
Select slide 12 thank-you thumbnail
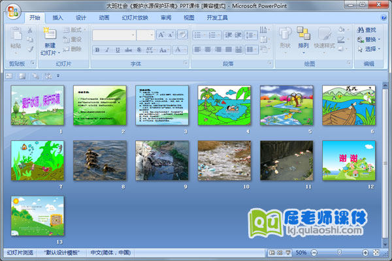point(349,161)
